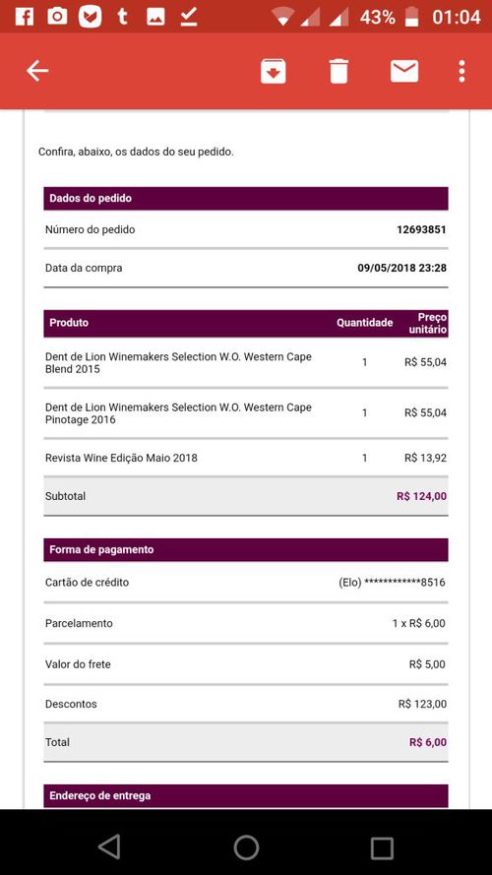492x875 pixels.
Task: Open recent apps with square button
Action: click(x=382, y=847)
